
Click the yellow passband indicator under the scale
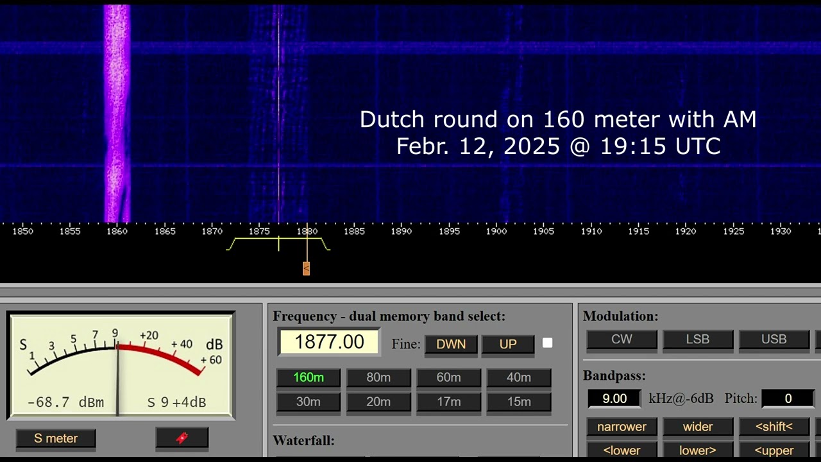pyautogui.click(x=278, y=244)
